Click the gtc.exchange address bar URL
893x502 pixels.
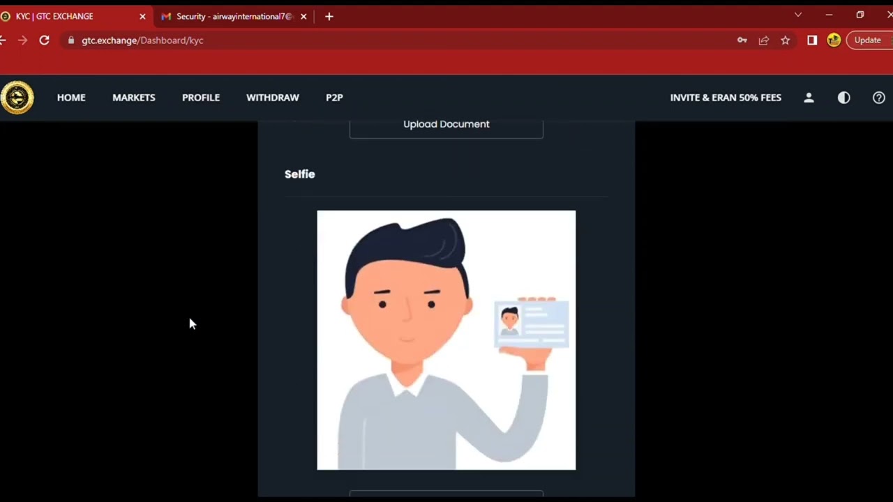pyautogui.click(x=142, y=40)
